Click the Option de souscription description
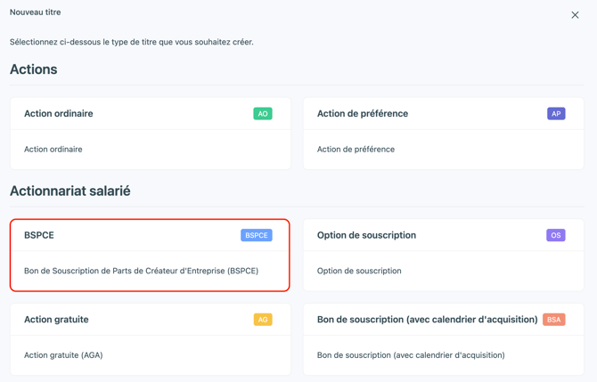597x382 pixels. pyautogui.click(x=359, y=271)
